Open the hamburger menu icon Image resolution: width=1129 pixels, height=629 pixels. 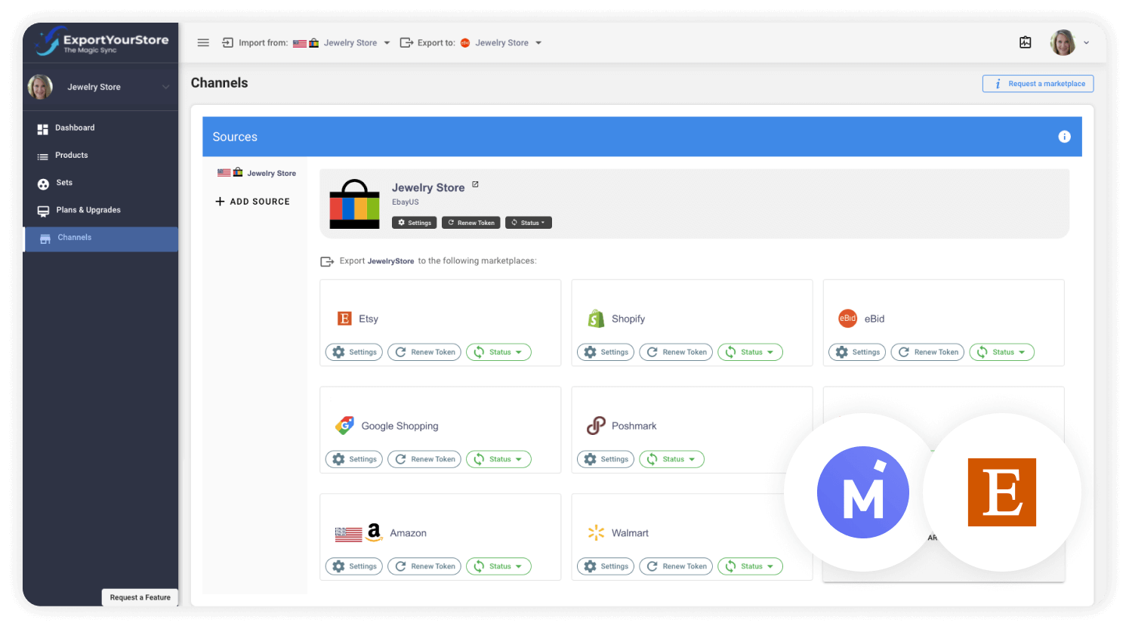pyautogui.click(x=203, y=43)
